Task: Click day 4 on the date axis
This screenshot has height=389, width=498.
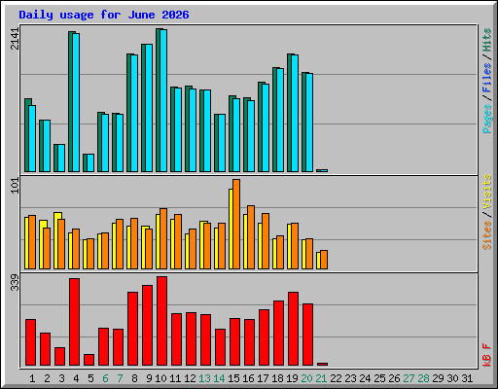Action: click(x=76, y=378)
